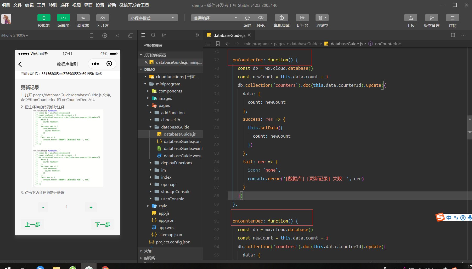Toggle simulator mute speaker icon
The image size is (472, 269).
pyautogui.click(x=118, y=36)
